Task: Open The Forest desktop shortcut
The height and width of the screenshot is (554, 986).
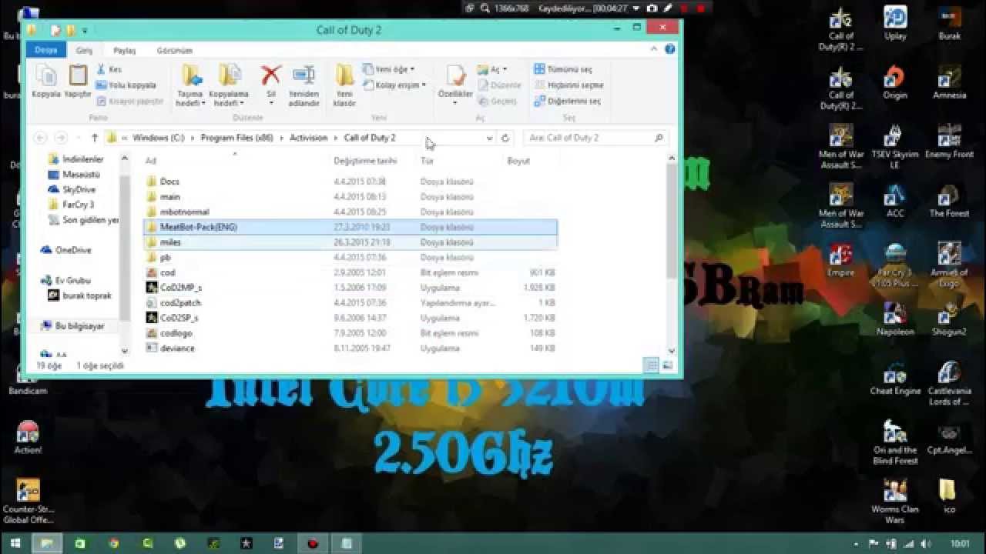Action: pyautogui.click(x=949, y=201)
